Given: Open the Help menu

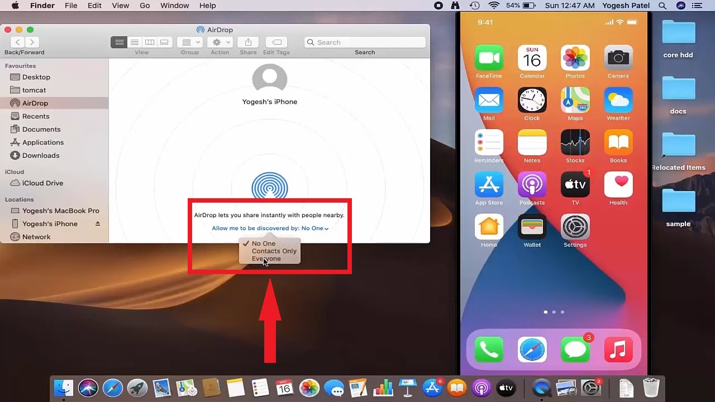Looking at the screenshot, I should 208,6.
